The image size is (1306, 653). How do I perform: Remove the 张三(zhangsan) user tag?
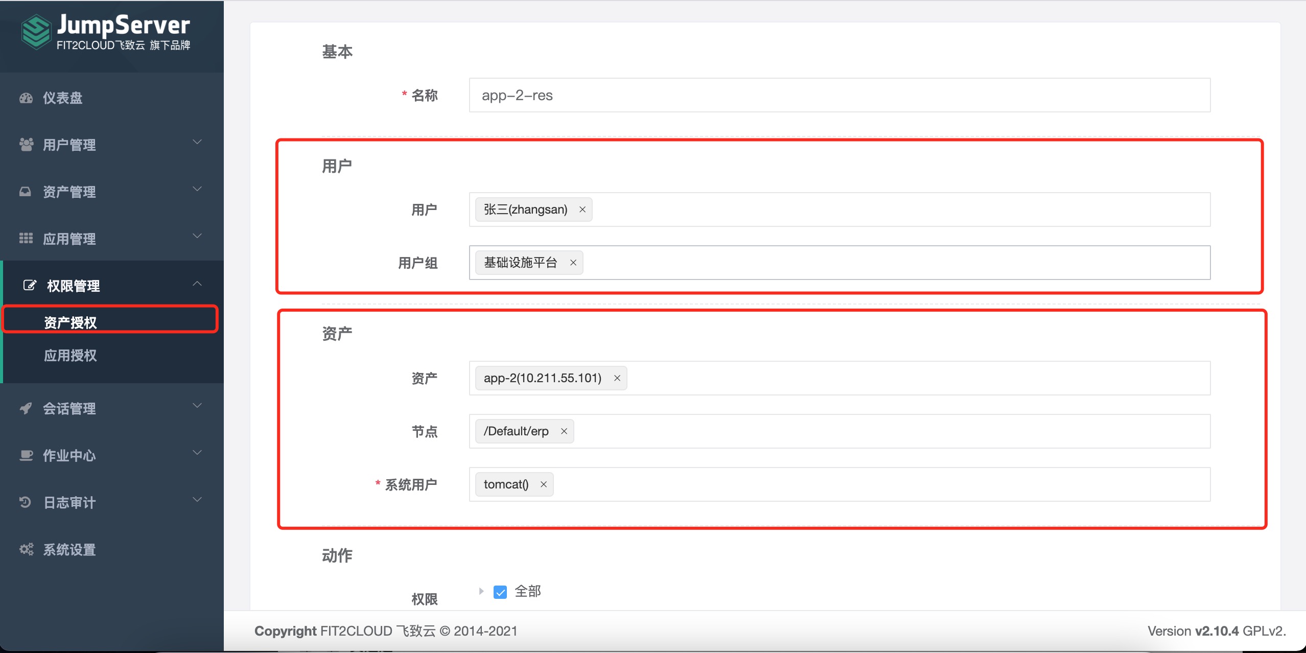[x=582, y=209]
